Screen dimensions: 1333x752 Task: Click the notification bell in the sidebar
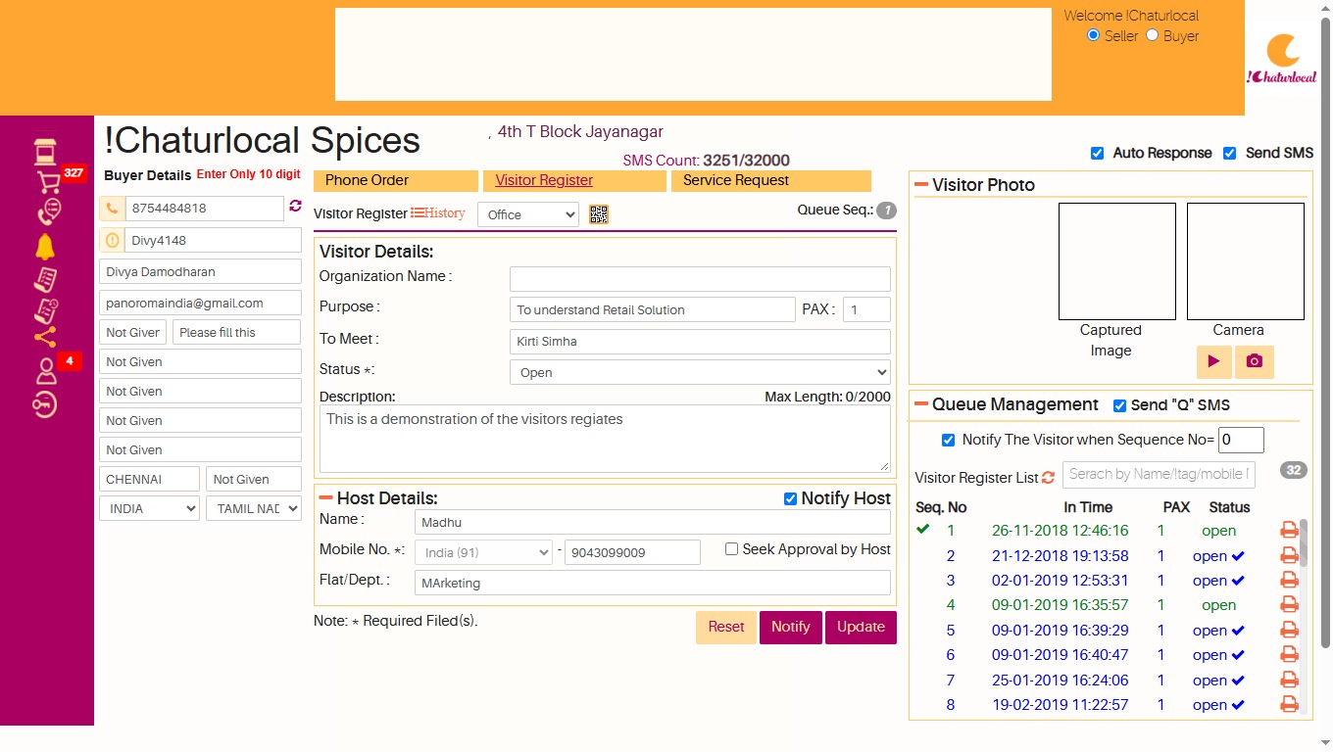click(45, 247)
